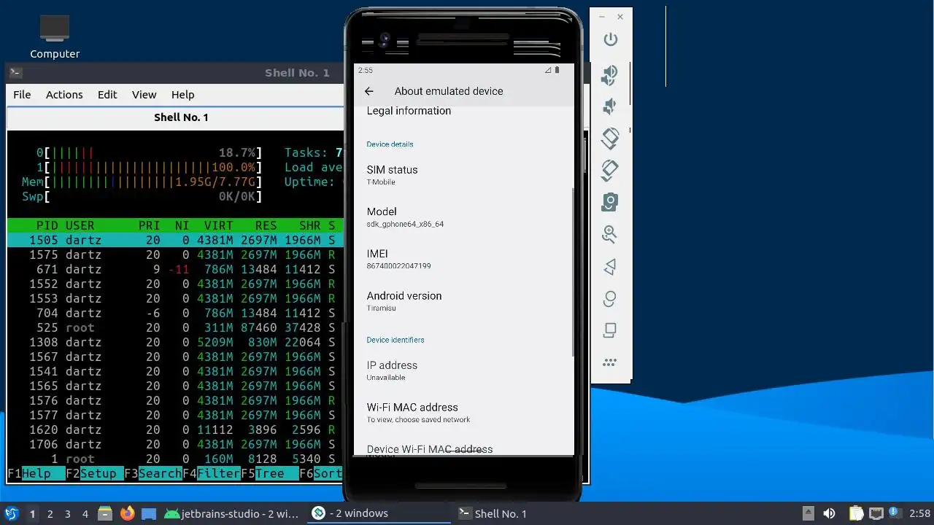The width and height of the screenshot is (934, 525).
Task: Launch file manager from the taskbar
Action: [105, 513]
